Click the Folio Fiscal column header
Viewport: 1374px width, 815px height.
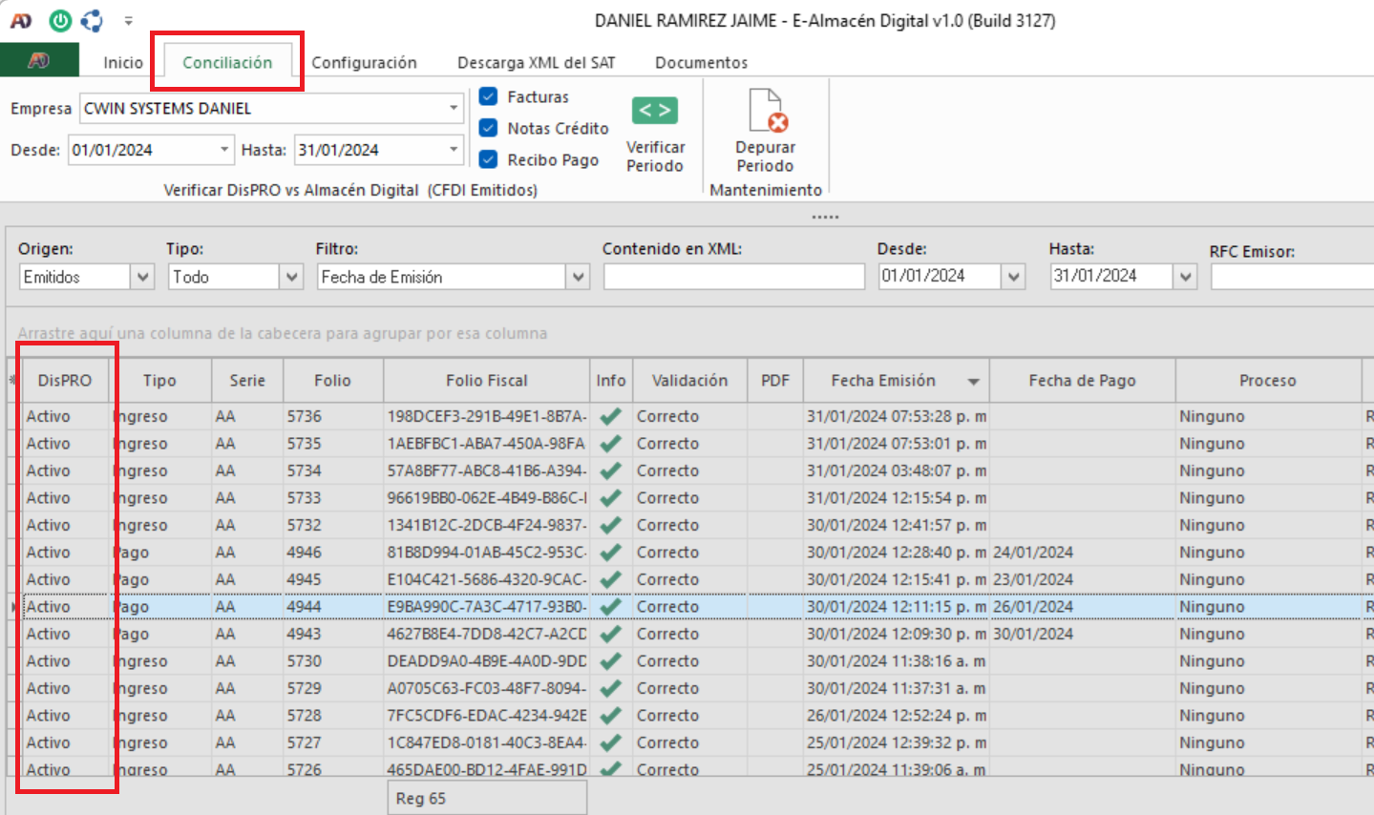coord(486,380)
